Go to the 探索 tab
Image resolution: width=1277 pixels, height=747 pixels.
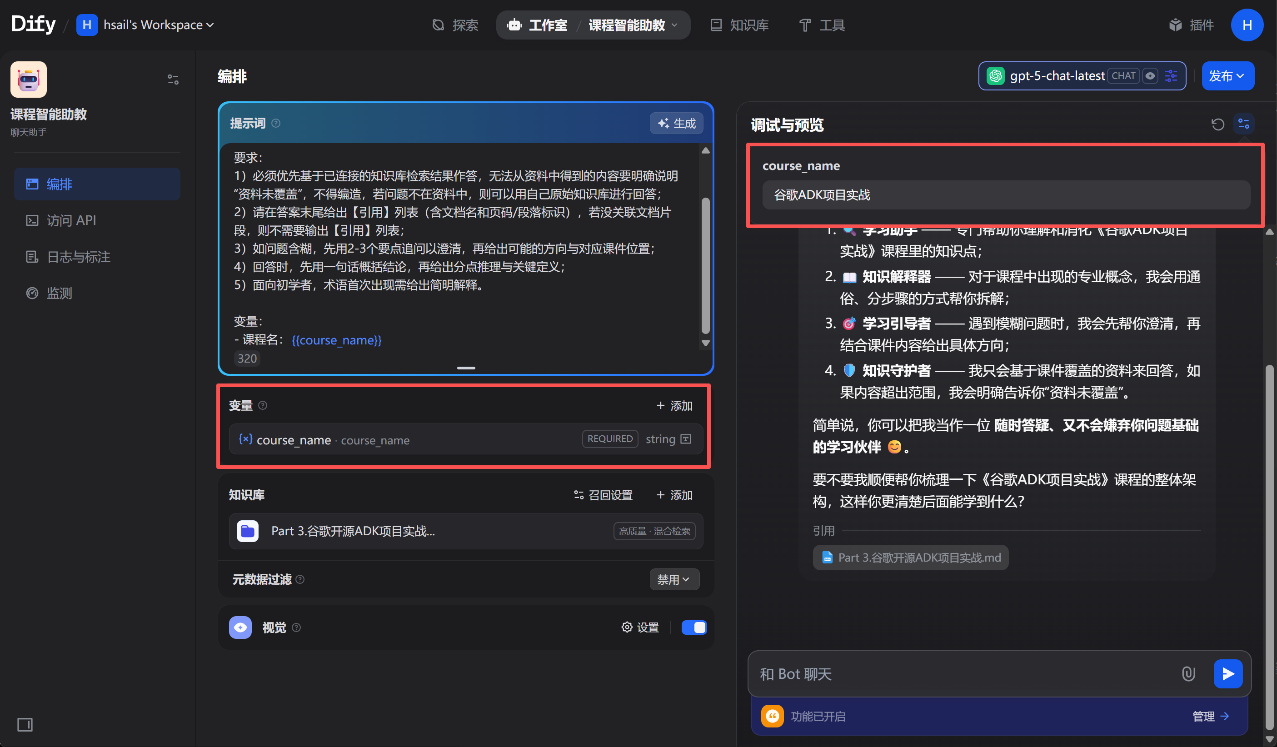tap(455, 25)
